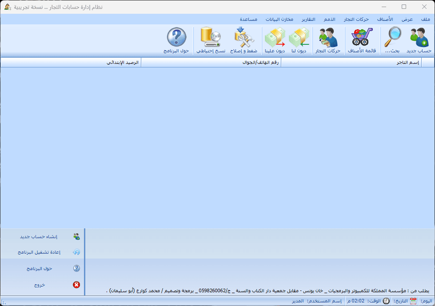Maximize the application window
This screenshot has height=306, width=435.
pyautogui.click(x=404, y=7)
